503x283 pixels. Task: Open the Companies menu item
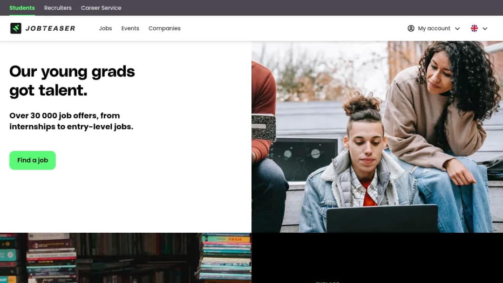(164, 28)
